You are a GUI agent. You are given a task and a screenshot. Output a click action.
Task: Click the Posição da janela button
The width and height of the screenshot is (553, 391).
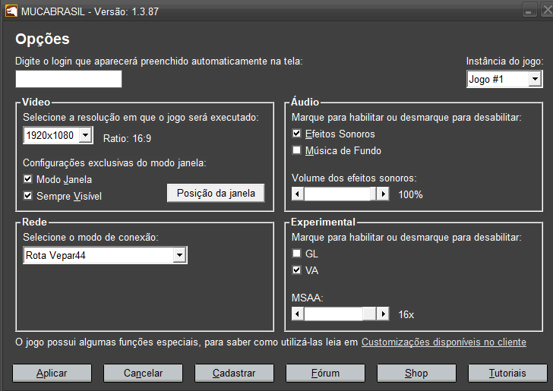click(216, 193)
